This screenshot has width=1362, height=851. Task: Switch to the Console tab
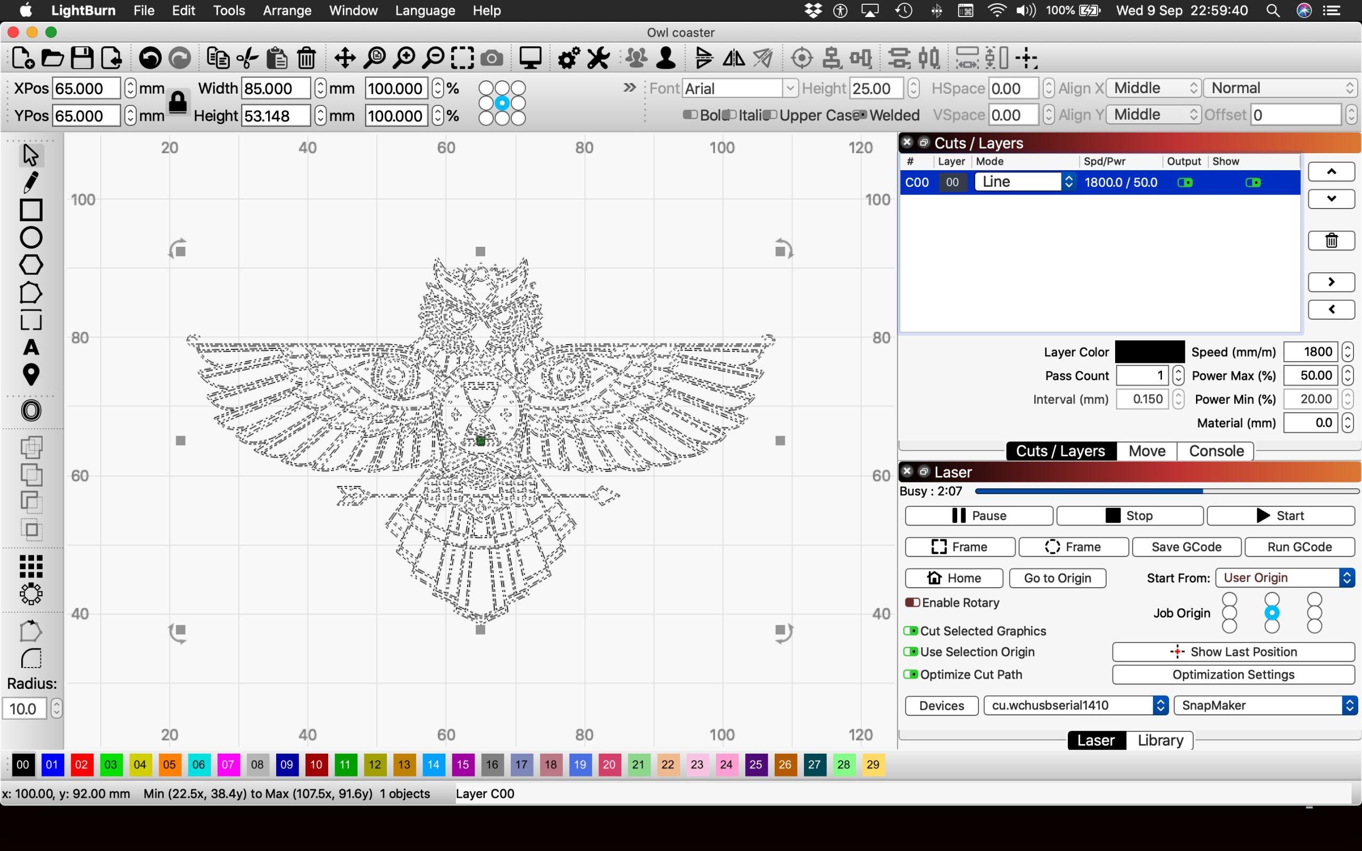[1216, 452]
